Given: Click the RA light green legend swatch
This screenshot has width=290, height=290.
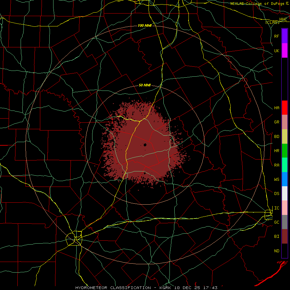Looking at the screenshot, I should pos(285,165).
